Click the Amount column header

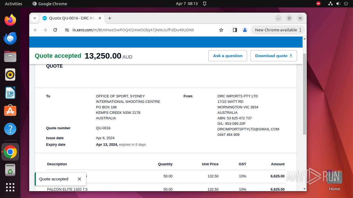(278, 164)
